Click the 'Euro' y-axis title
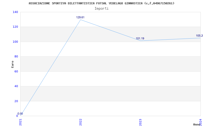The width and height of the screenshot is (203, 127). coord(12,64)
